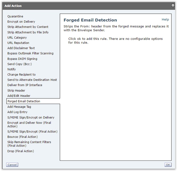Open Add/Edit Header action
This screenshot has height=171, width=177.
19,96
